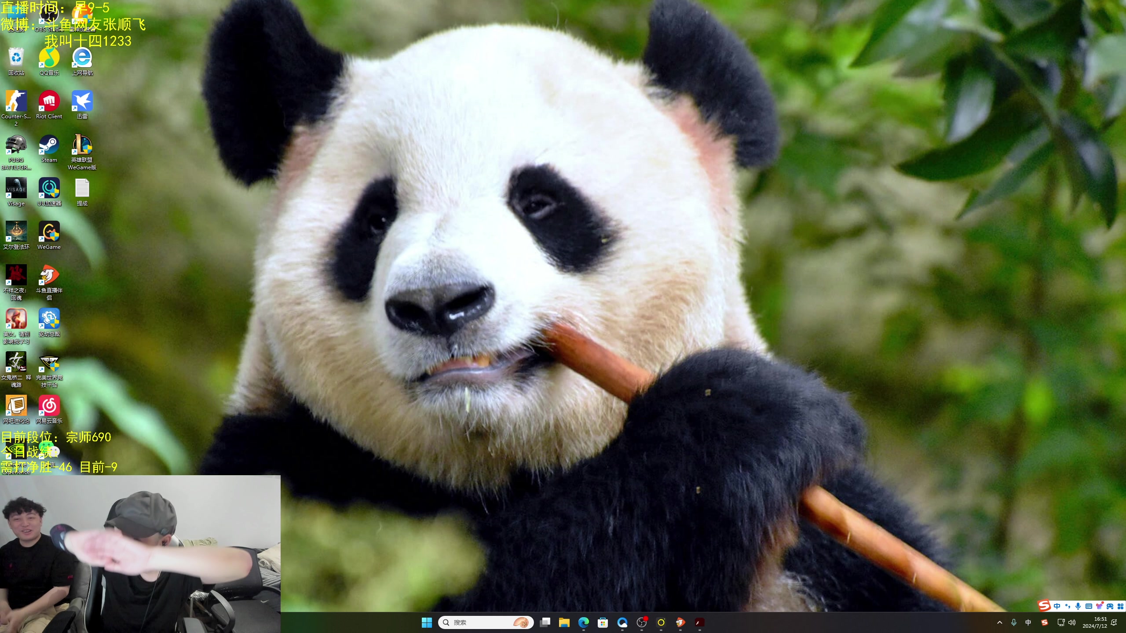Open the 雷神加速器 desktop shortcut
The height and width of the screenshot is (633, 1126).
82,18
